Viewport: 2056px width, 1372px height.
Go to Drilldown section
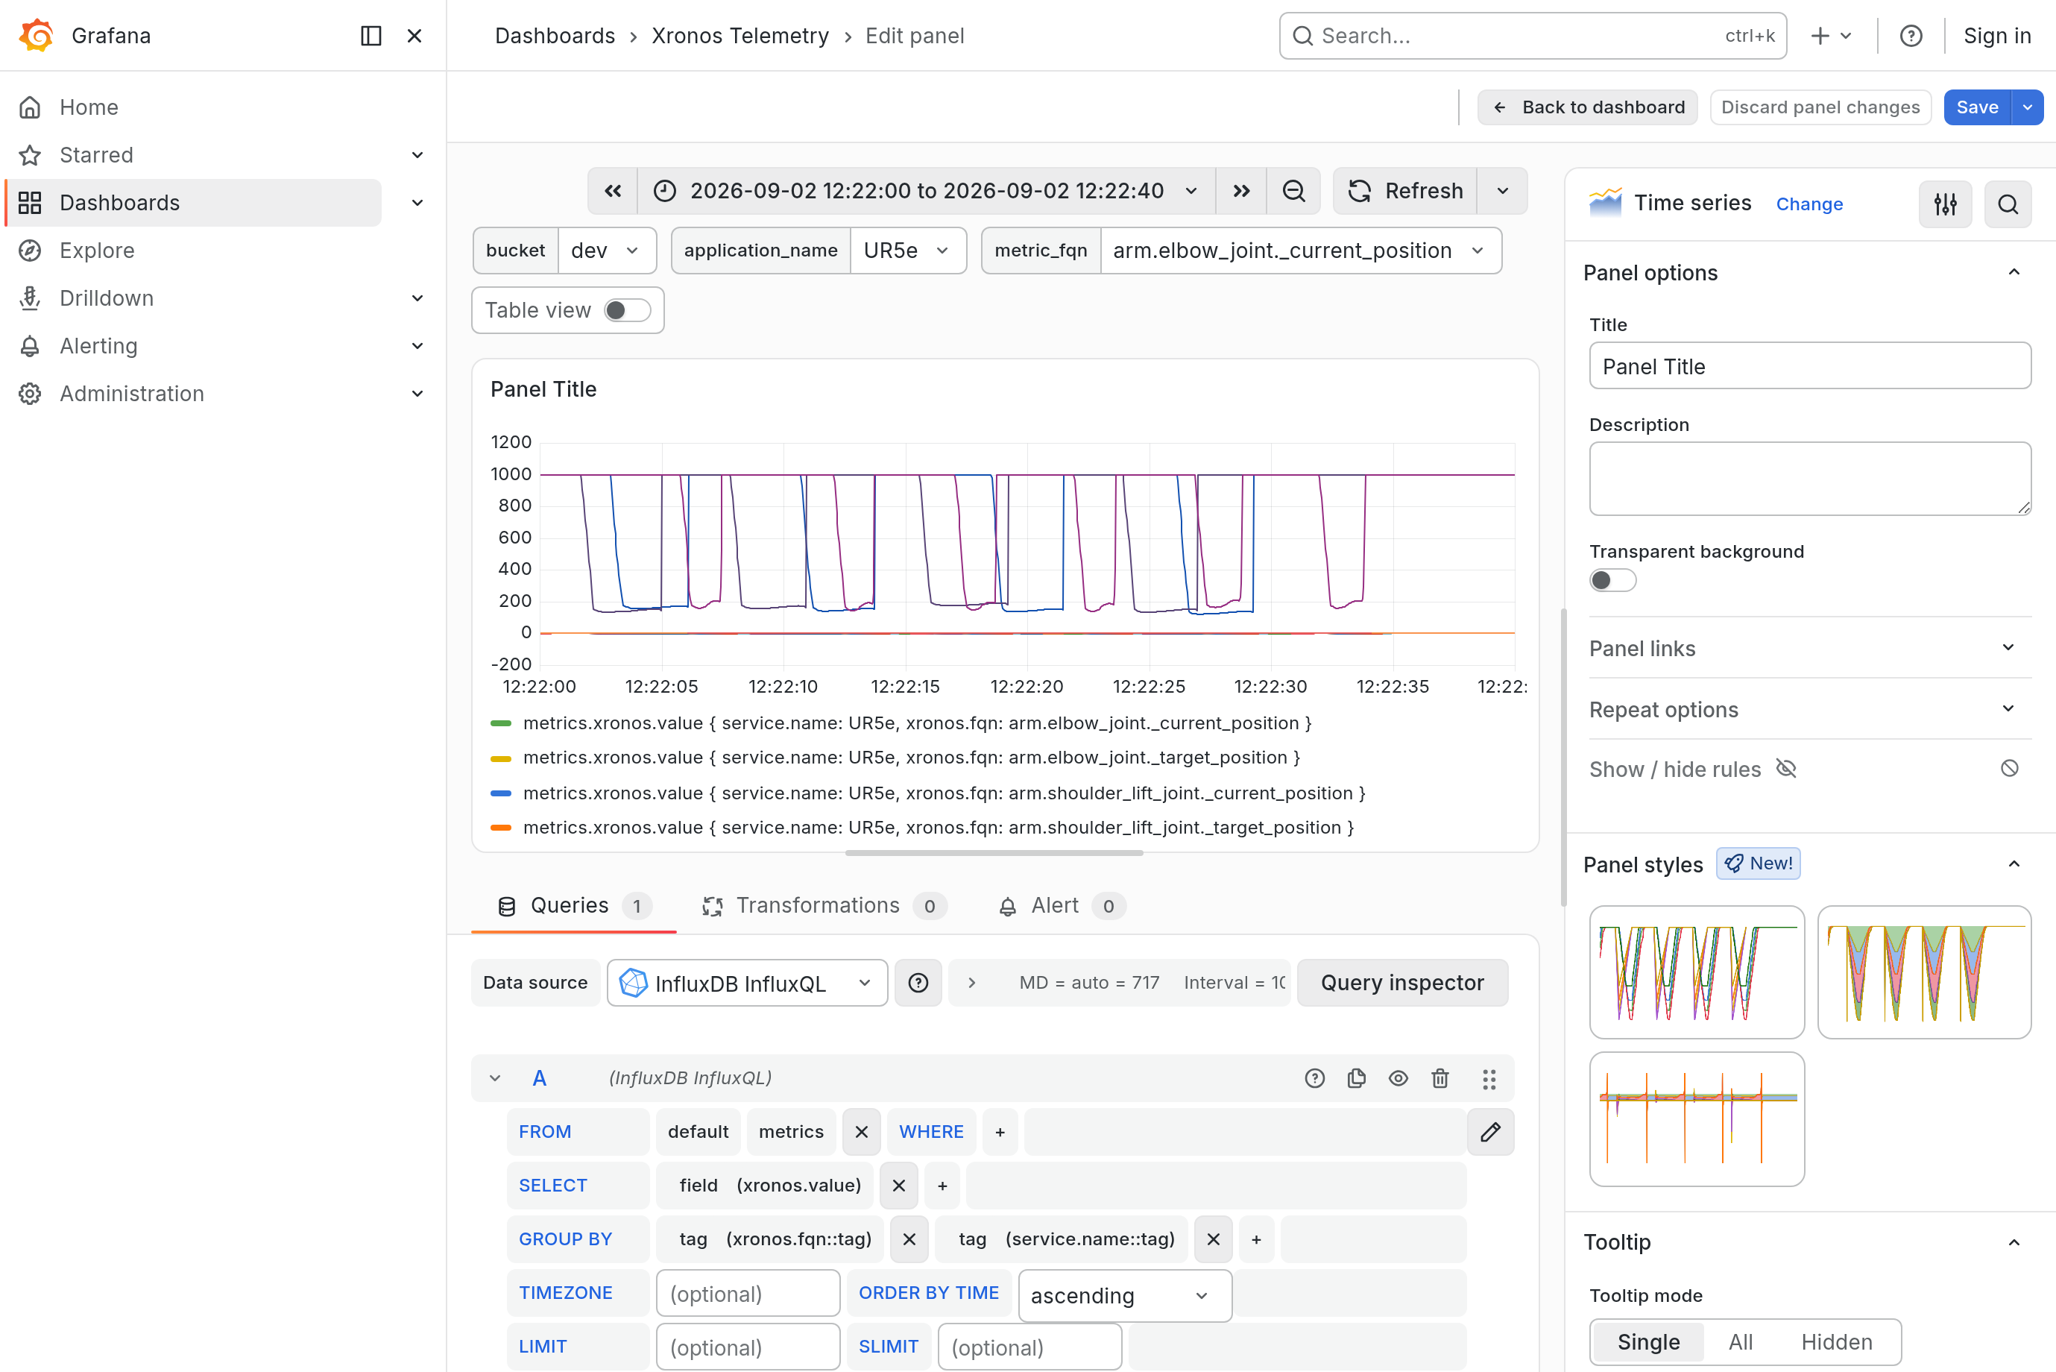pyautogui.click(x=106, y=298)
